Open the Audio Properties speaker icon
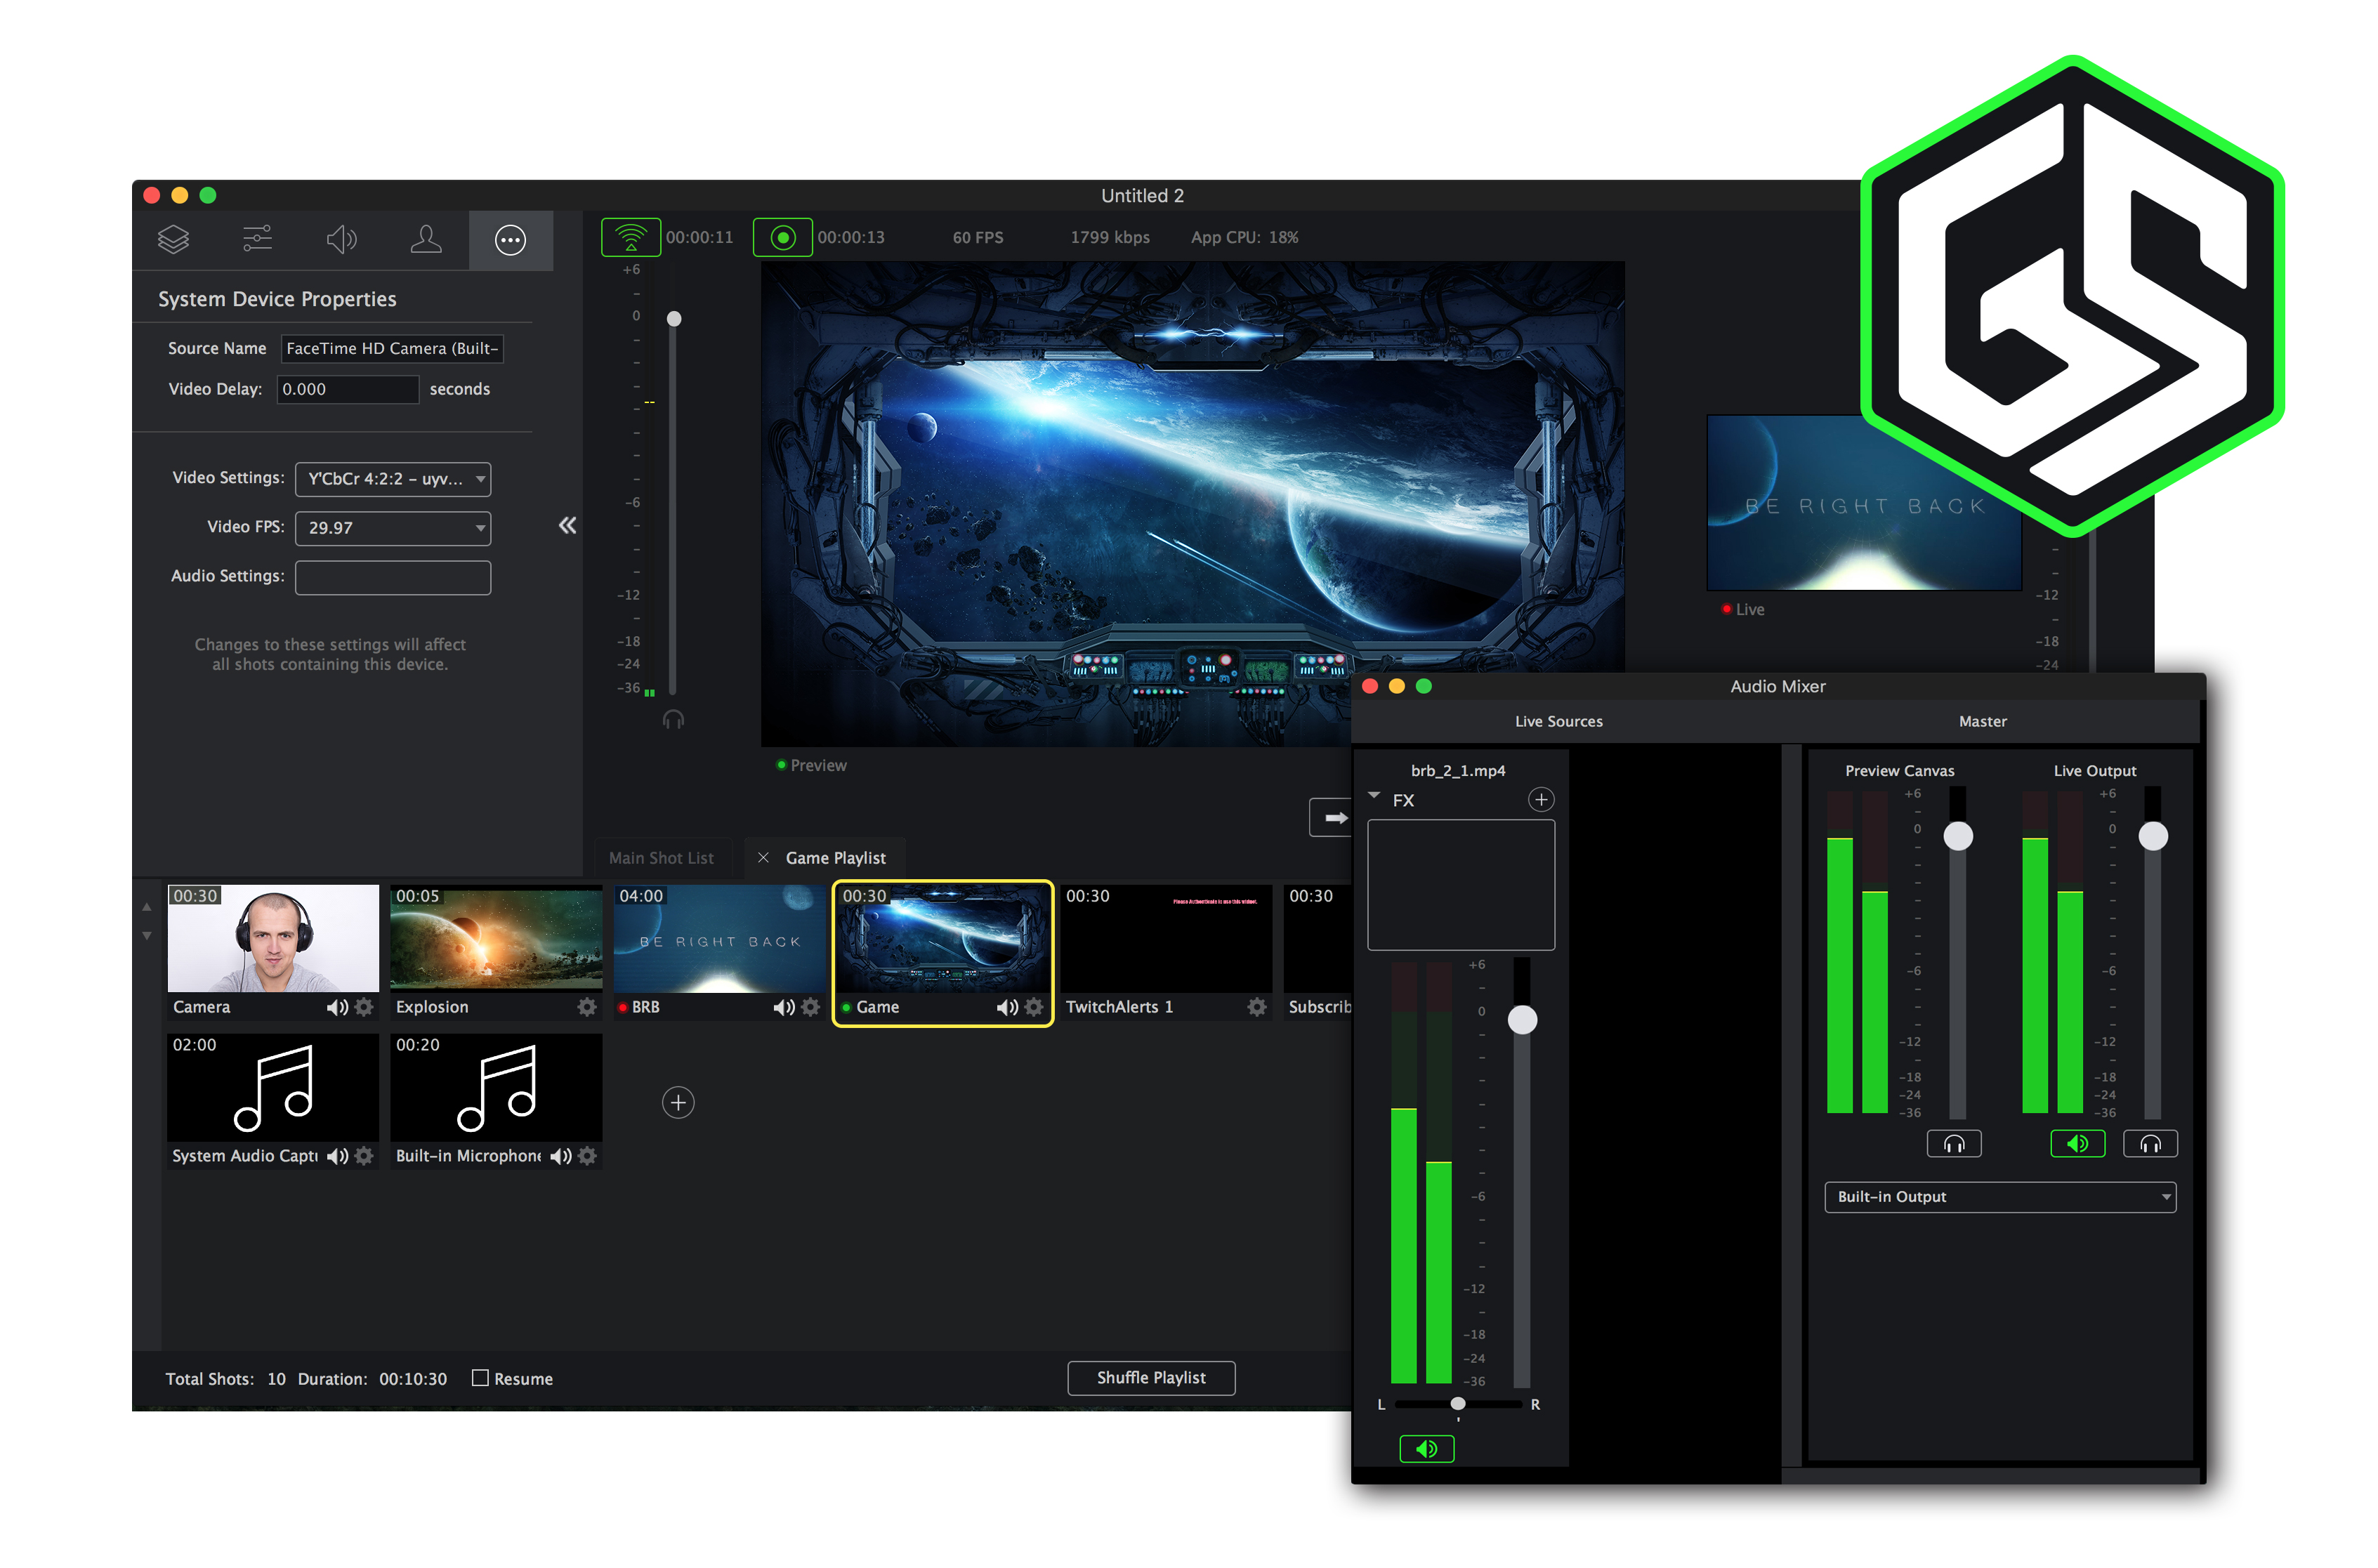The image size is (2378, 1568). pyautogui.click(x=341, y=240)
